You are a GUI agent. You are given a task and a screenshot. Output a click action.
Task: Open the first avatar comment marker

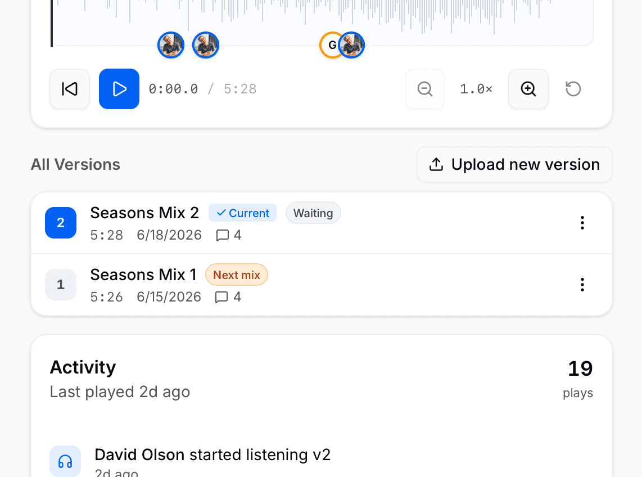pyautogui.click(x=171, y=45)
